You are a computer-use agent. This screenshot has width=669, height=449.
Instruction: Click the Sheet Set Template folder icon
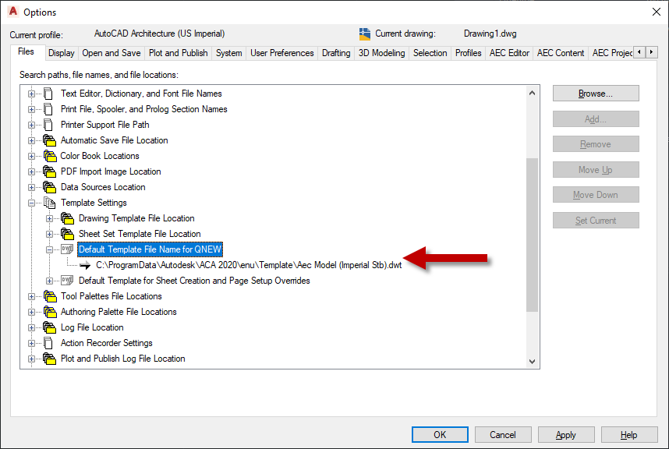coord(67,234)
